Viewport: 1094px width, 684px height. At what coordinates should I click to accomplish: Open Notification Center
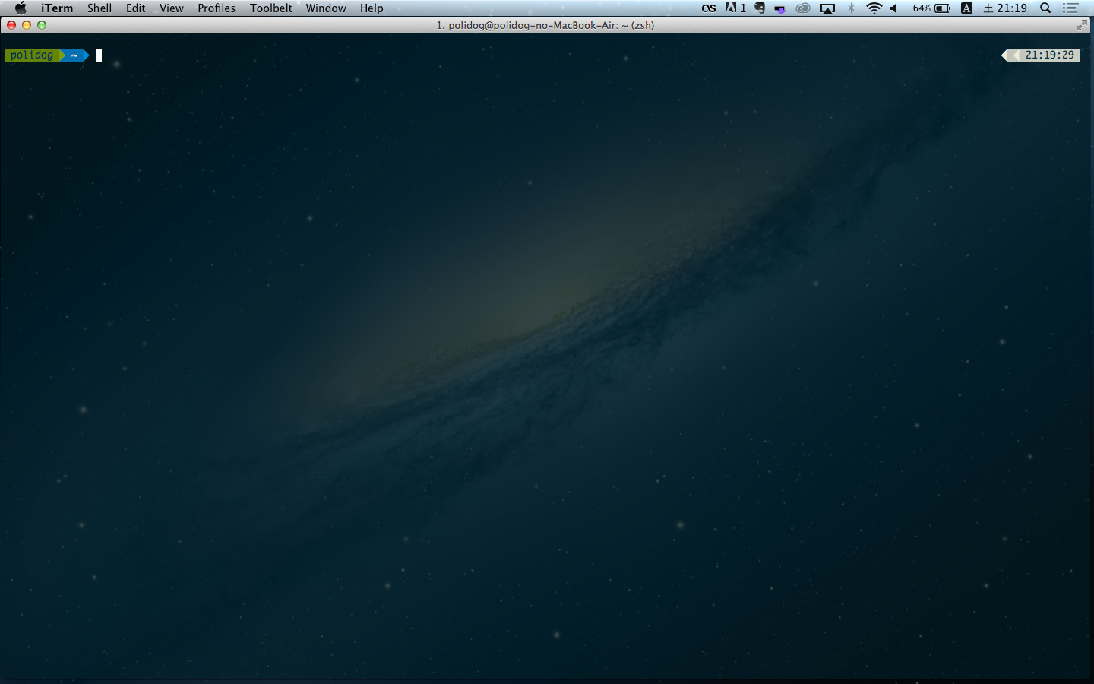point(1070,8)
